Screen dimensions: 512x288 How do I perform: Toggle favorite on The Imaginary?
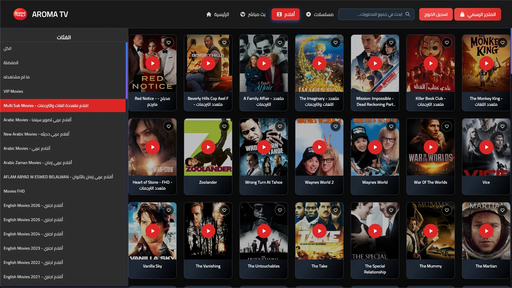[x=336, y=43]
